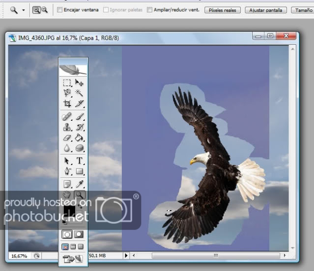Select the Eyedropper tool
Screen dimensions: 314x271
click(x=79, y=184)
